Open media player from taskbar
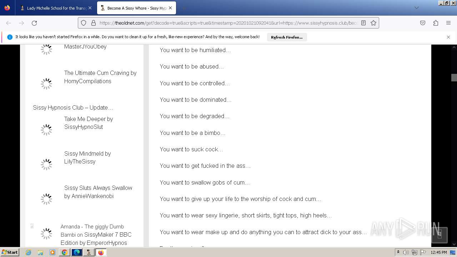 52,252
